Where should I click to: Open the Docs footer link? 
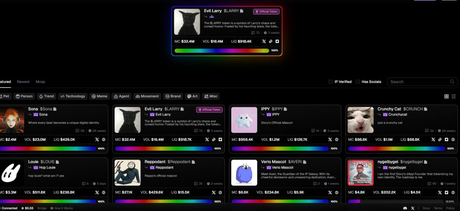coord(426,208)
